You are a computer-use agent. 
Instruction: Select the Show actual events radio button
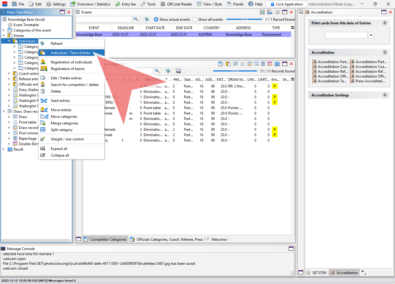156,20
